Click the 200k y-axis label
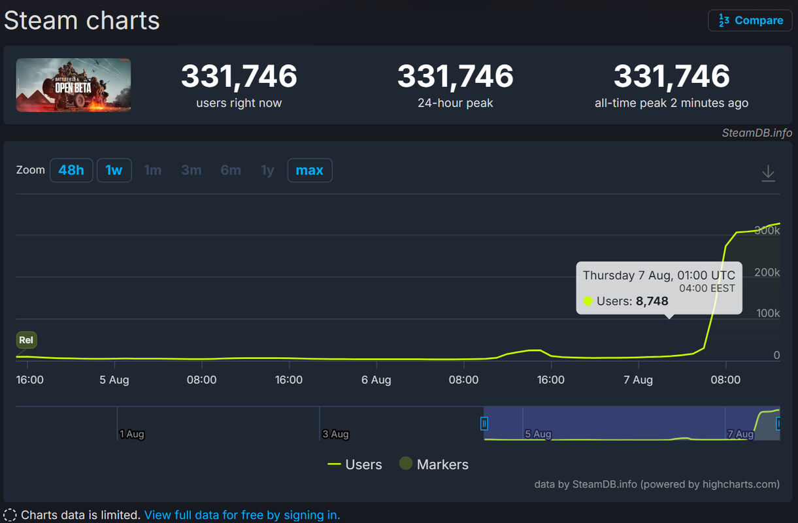The image size is (798, 523). pyautogui.click(x=767, y=272)
